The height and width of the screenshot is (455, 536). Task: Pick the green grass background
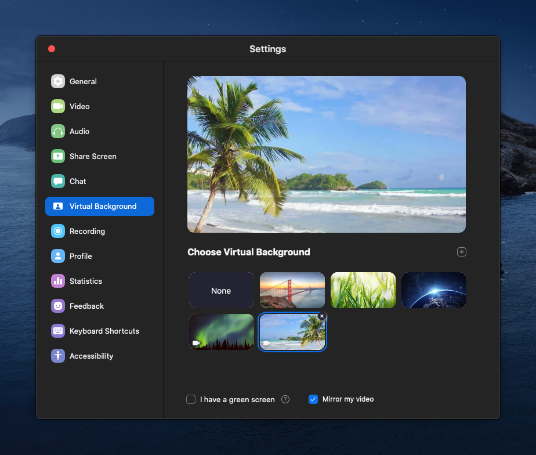363,290
